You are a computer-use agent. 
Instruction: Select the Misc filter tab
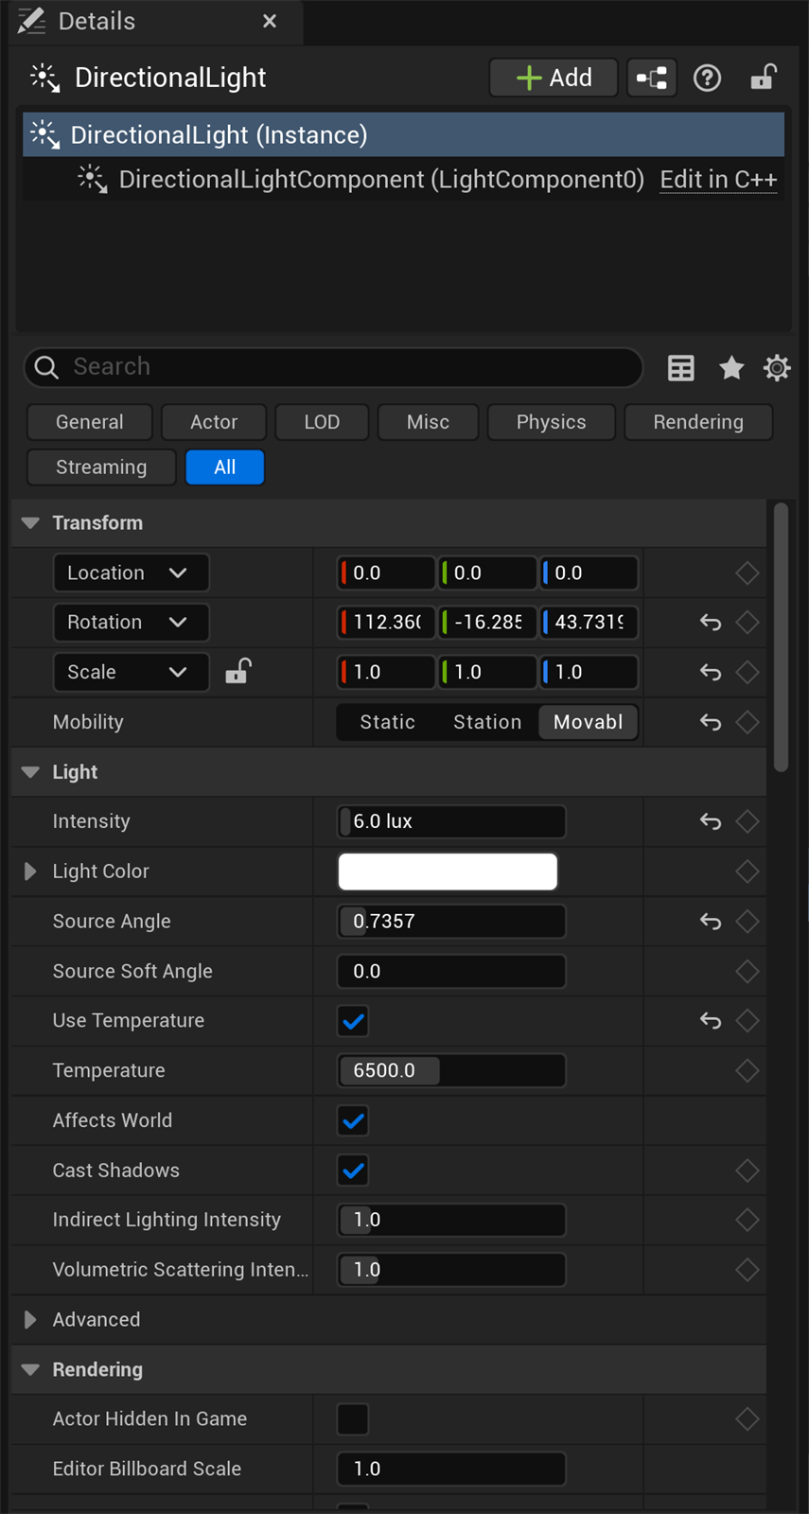pos(428,422)
